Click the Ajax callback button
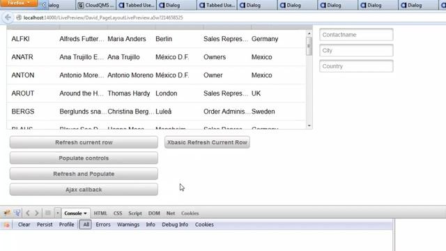 (84, 190)
